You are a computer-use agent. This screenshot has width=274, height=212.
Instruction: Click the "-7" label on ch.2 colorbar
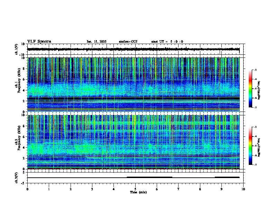tap(255, 165)
